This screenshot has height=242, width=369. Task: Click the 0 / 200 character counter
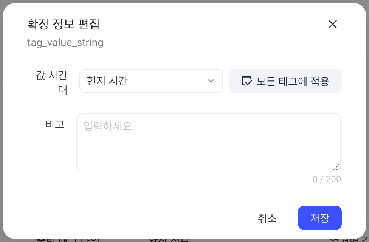[327, 179]
